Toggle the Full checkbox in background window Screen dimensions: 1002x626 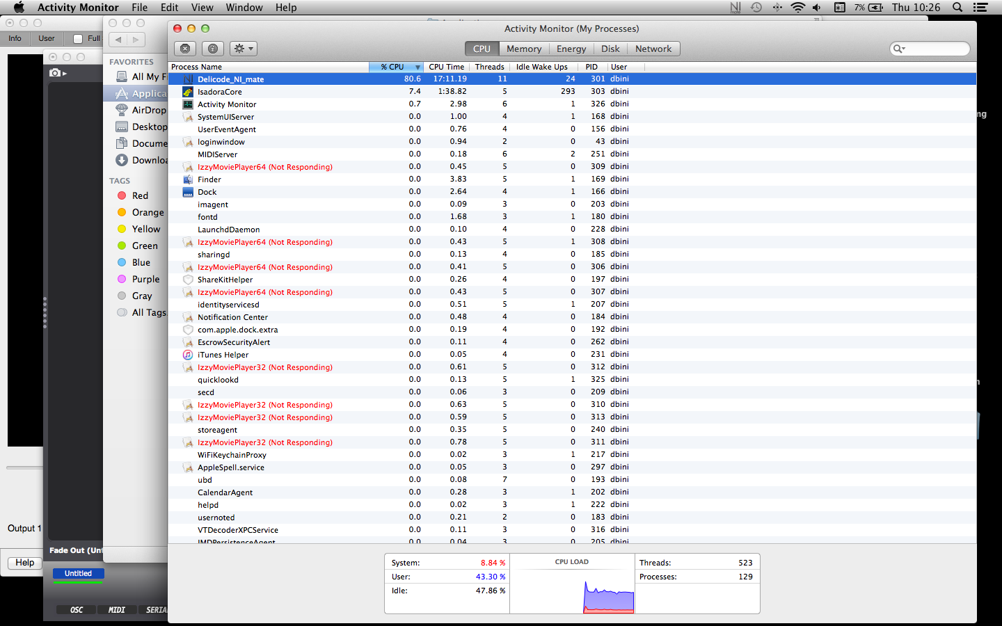coord(78,39)
